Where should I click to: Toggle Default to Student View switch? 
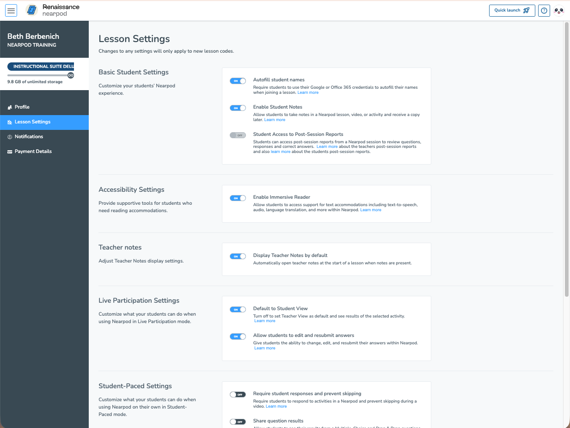pyautogui.click(x=238, y=309)
